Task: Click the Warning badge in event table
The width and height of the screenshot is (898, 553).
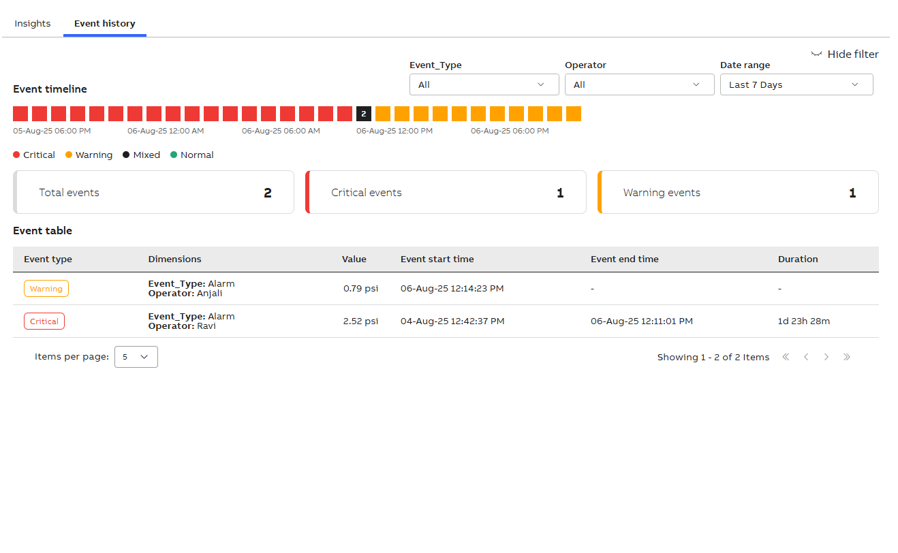Action: point(46,289)
